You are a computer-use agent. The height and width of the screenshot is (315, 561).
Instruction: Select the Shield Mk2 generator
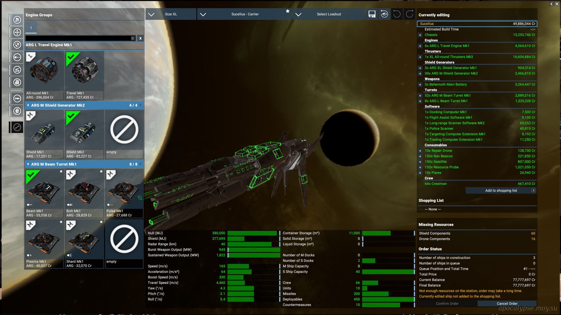[x=84, y=134]
